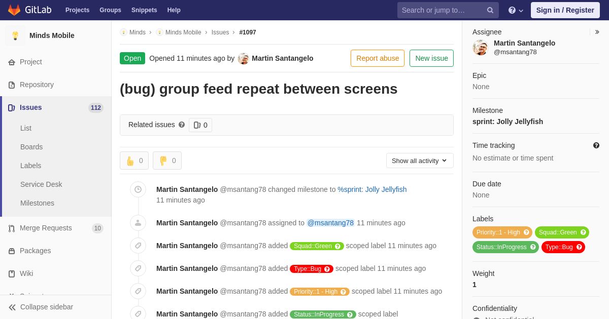This screenshot has width=609, height=319.
Task: Click the Wiki book icon in sidebar
Action: (12, 273)
